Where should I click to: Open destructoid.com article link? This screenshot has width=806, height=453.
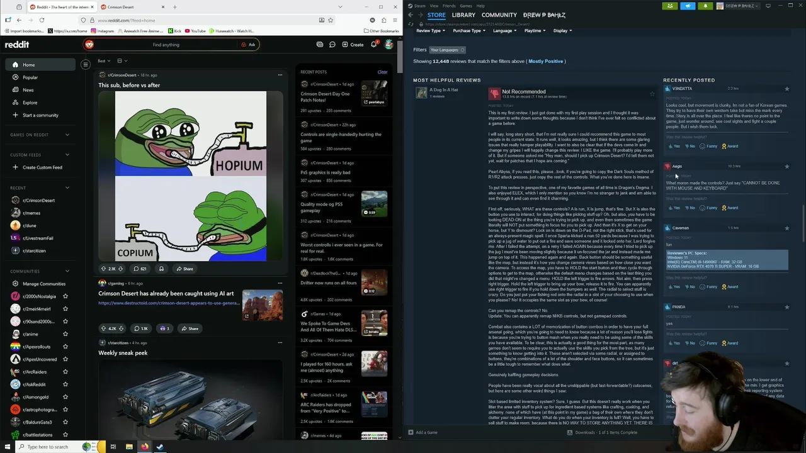tap(169, 303)
